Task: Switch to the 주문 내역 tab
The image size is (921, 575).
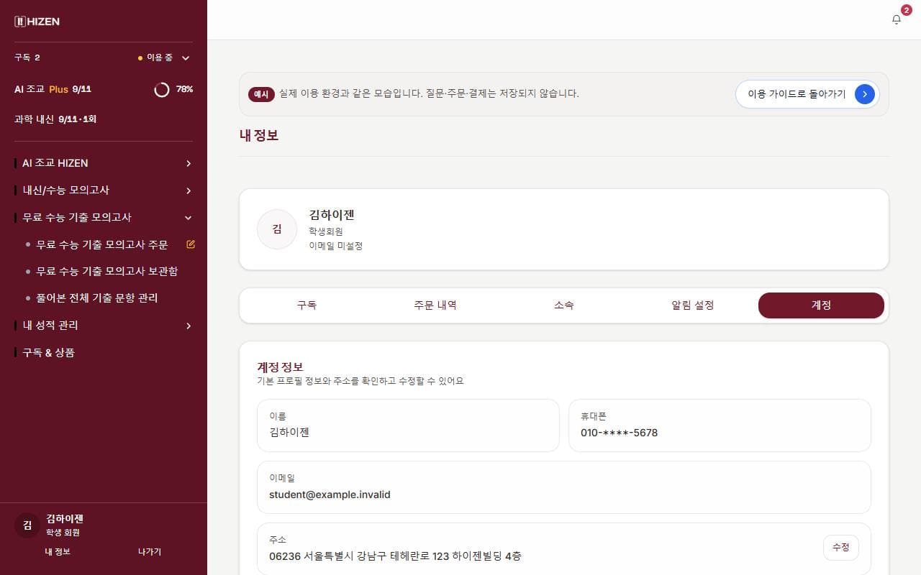Action: 435,305
